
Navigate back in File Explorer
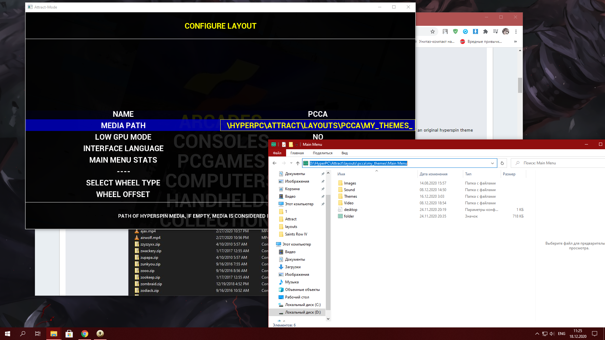tap(274, 163)
